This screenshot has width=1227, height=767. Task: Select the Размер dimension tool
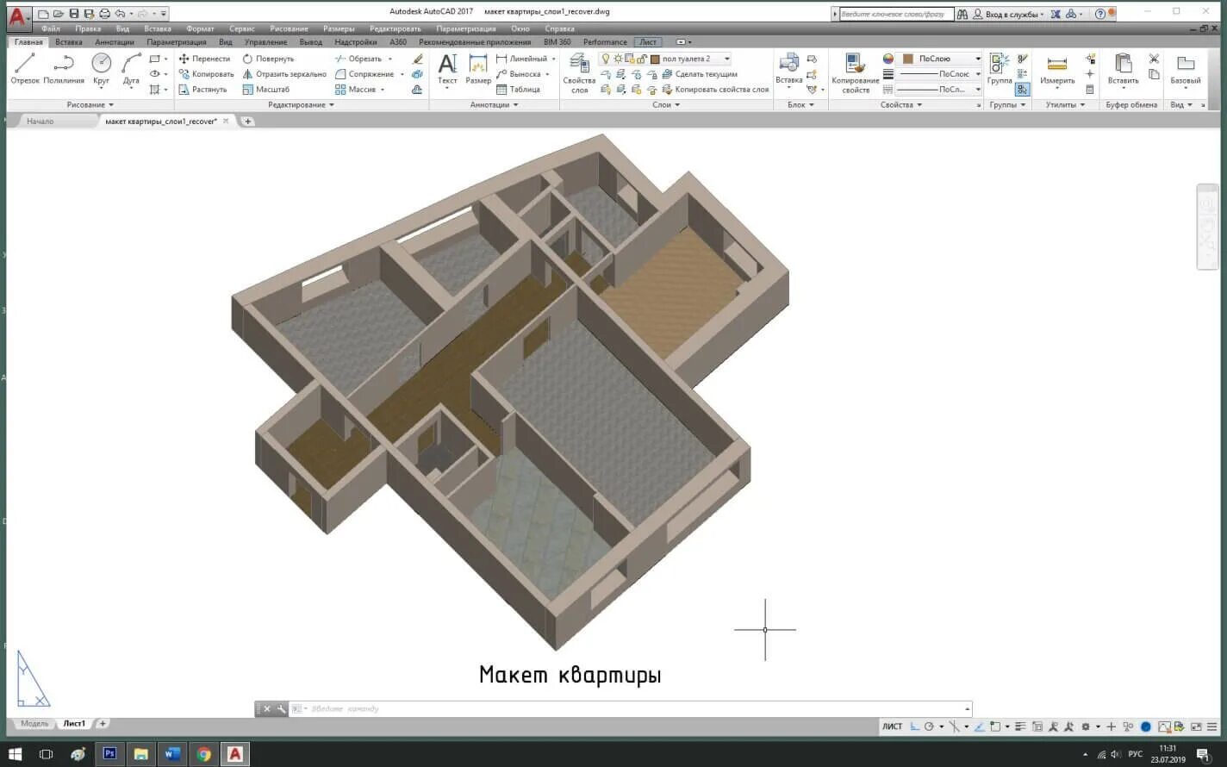(478, 69)
